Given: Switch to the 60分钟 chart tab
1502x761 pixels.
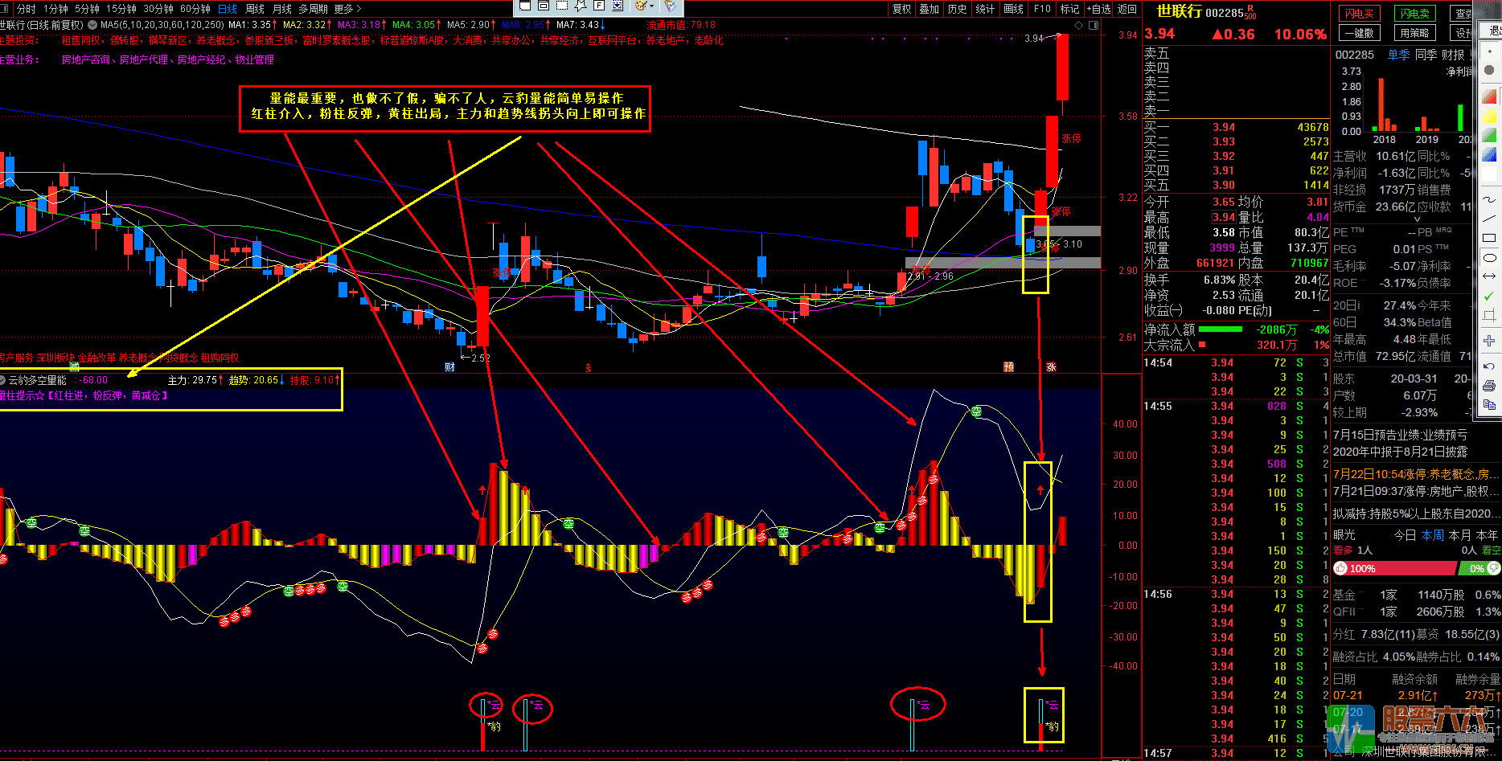Looking at the screenshot, I should coord(195,9).
